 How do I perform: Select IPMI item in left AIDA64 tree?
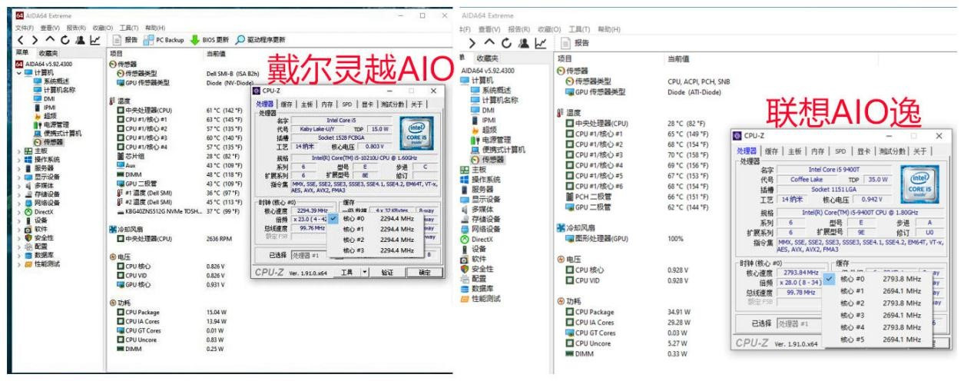44,107
